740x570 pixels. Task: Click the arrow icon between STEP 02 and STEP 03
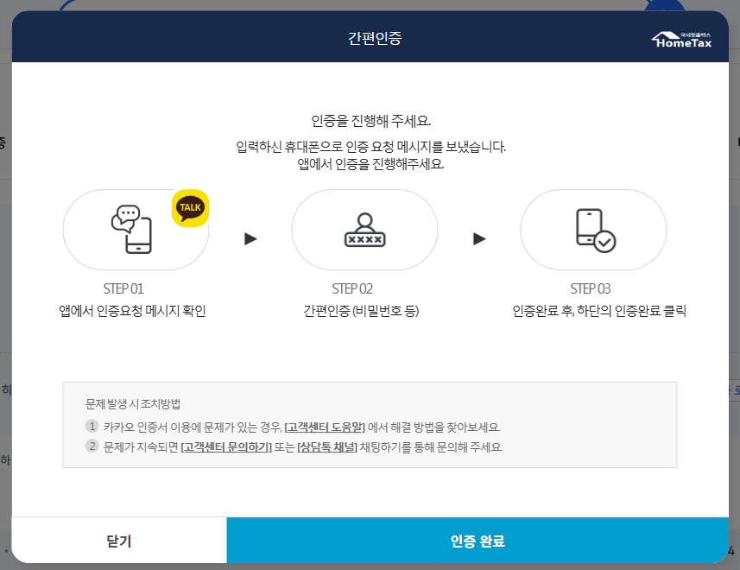[x=480, y=240]
